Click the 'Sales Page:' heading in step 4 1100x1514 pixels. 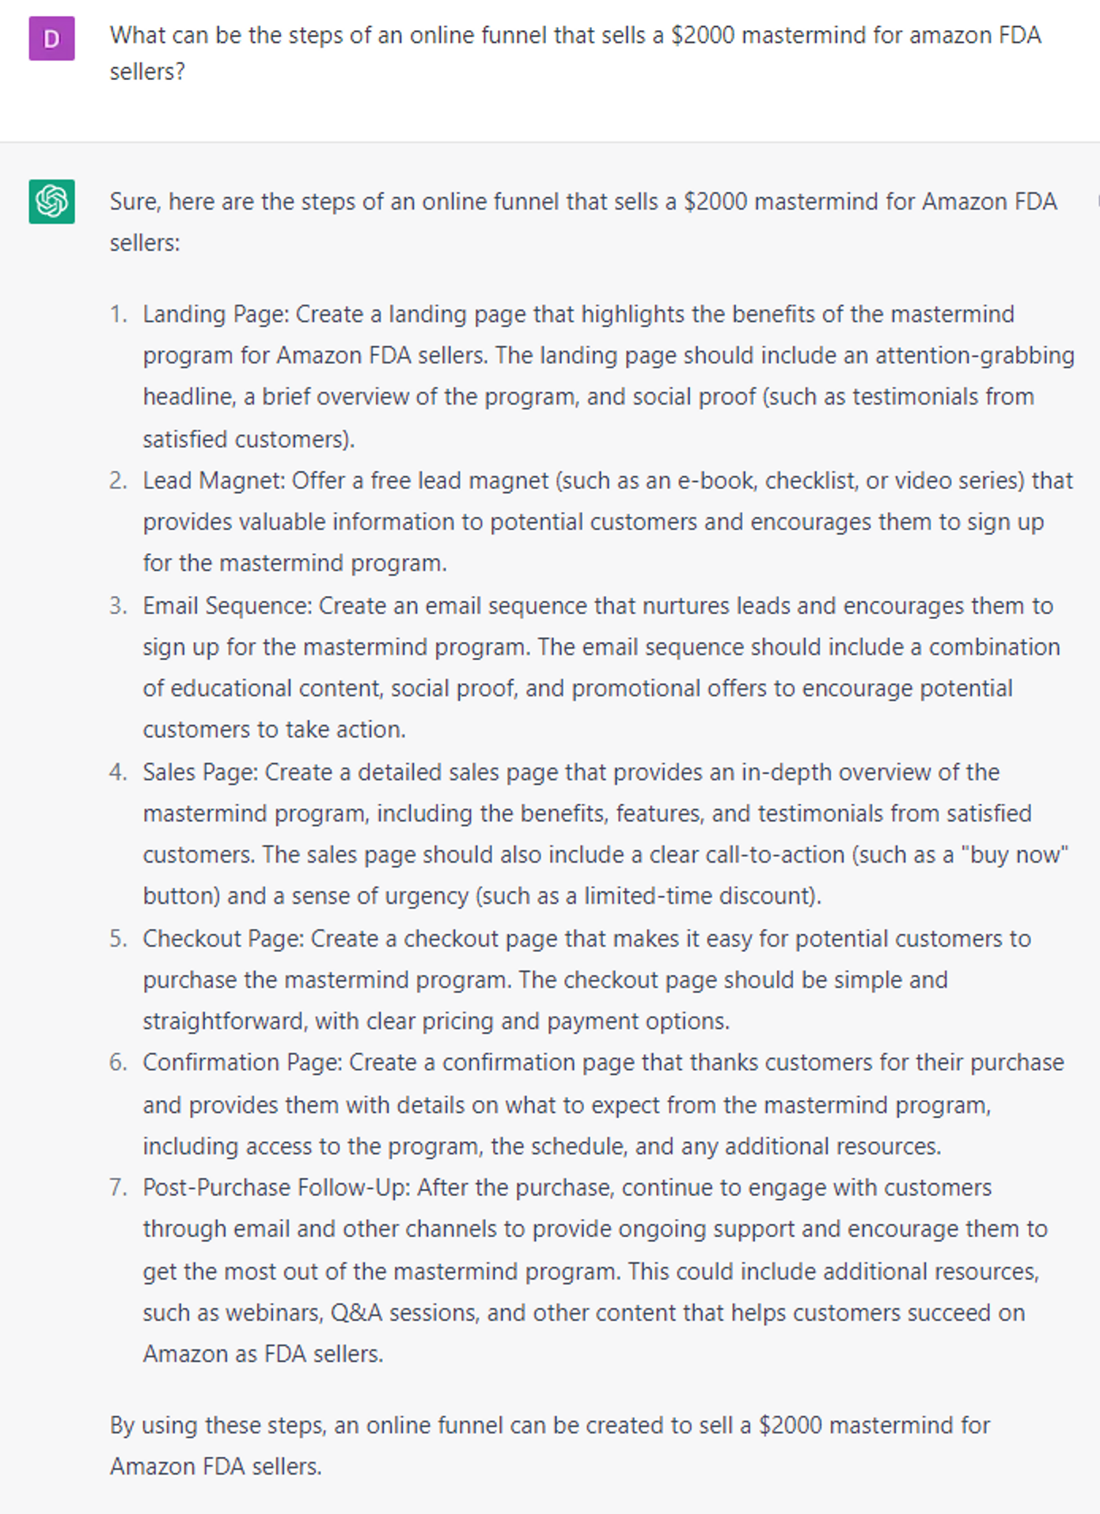200,772
